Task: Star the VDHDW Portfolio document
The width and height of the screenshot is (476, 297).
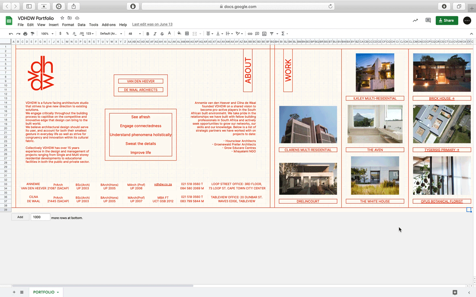Action: click(x=62, y=18)
